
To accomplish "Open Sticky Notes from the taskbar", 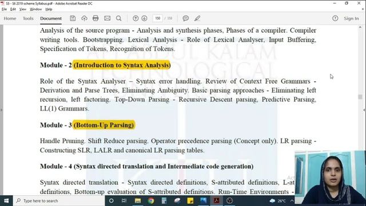I will [x=190, y=201].
